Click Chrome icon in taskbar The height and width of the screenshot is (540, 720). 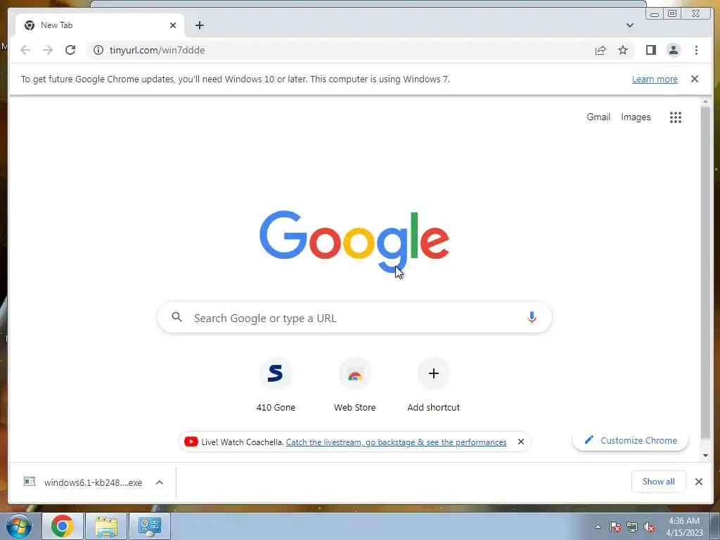coord(63,526)
